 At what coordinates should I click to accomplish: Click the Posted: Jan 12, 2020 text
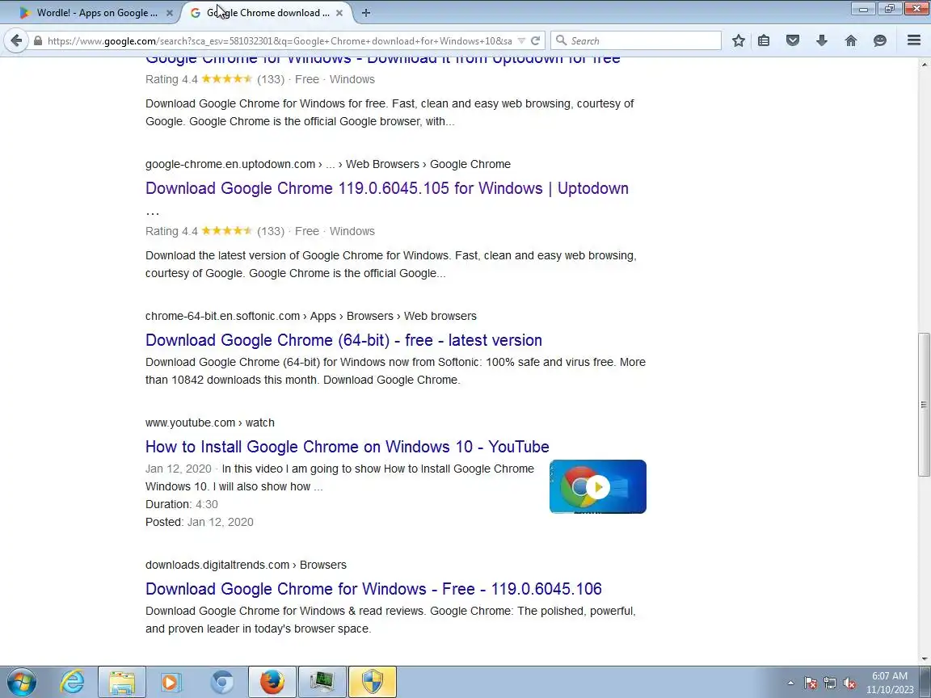pyautogui.click(x=199, y=522)
